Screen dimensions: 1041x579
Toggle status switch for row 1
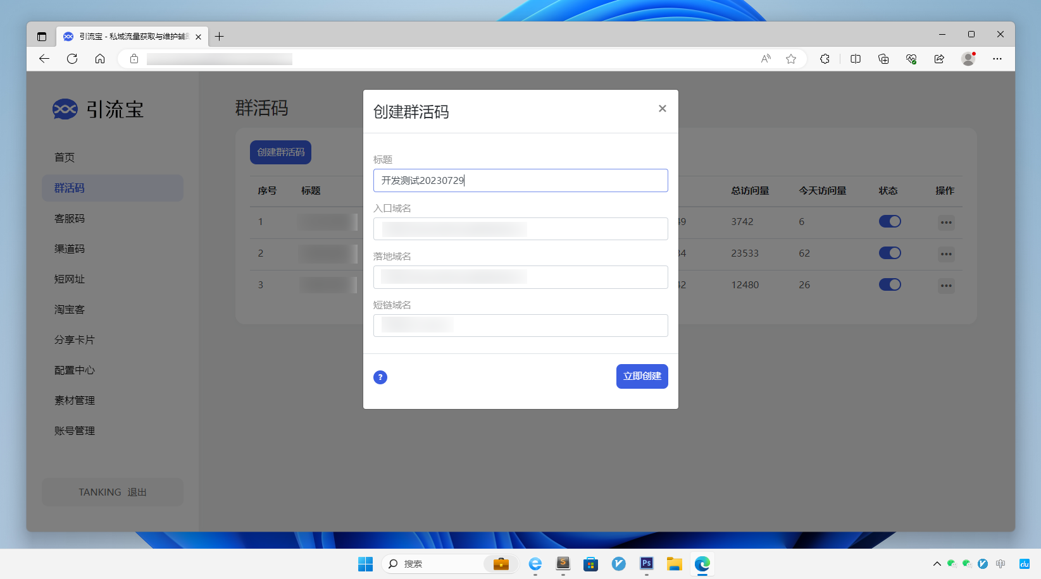pos(890,221)
